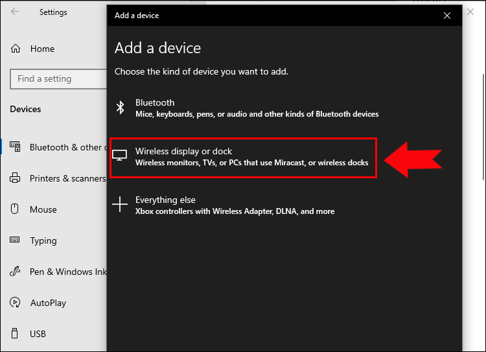
Task: Open the Typing settings page
Action: click(x=43, y=241)
